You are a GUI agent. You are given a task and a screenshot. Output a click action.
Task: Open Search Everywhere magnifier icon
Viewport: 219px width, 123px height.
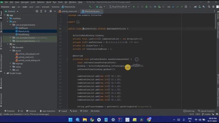click(209, 7)
